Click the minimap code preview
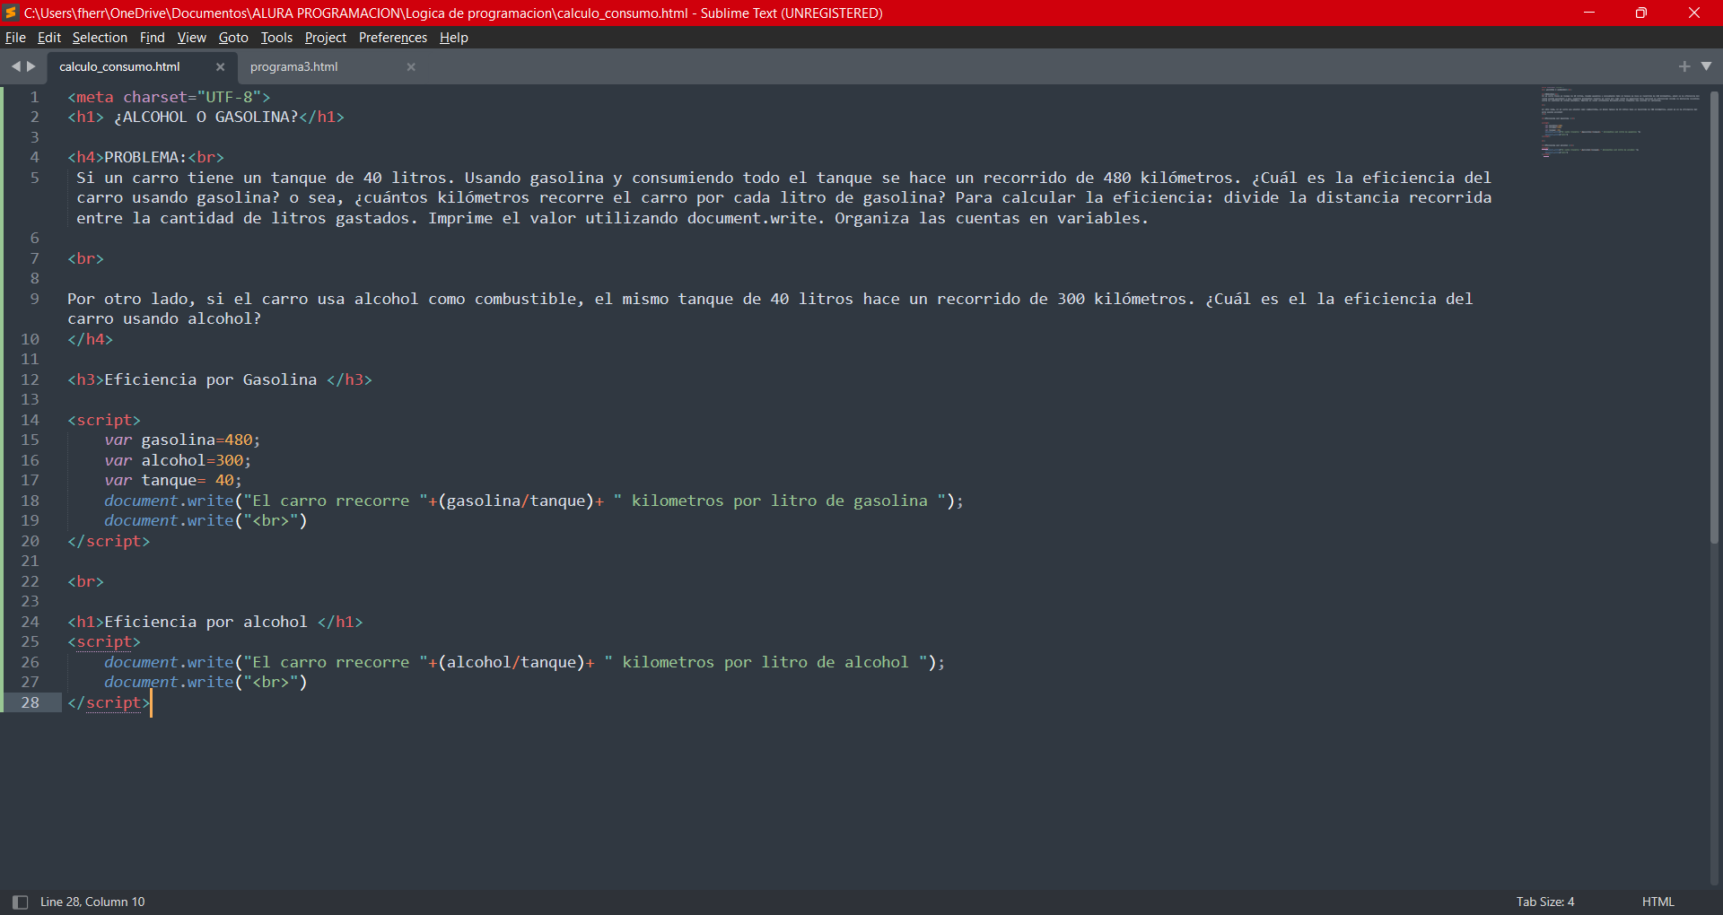Image resolution: width=1723 pixels, height=915 pixels. pos(1620,121)
